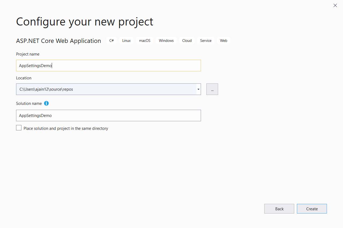Expand recent locations using the dropdown arrow
The height and width of the screenshot is (228, 343).
click(198, 89)
